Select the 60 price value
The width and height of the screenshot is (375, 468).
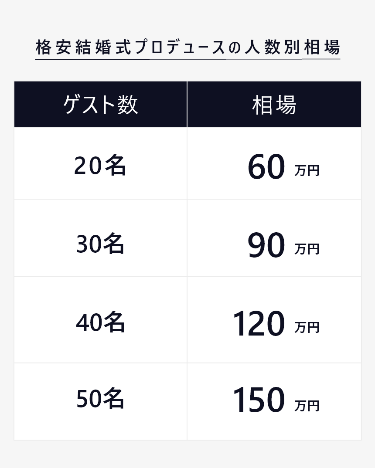[x=266, y=166]
